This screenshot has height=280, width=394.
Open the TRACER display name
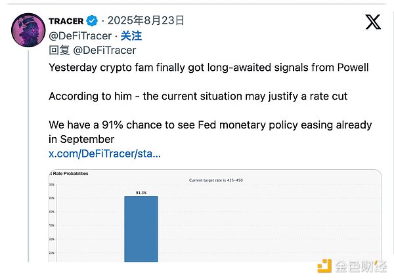tap(66, 21)
